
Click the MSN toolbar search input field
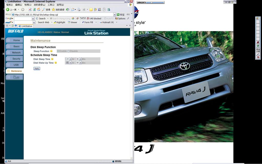(x=23, y=22)
